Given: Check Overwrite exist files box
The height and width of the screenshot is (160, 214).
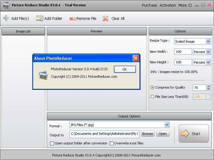Looking at the screenshot, I should (x=112, y=143).
